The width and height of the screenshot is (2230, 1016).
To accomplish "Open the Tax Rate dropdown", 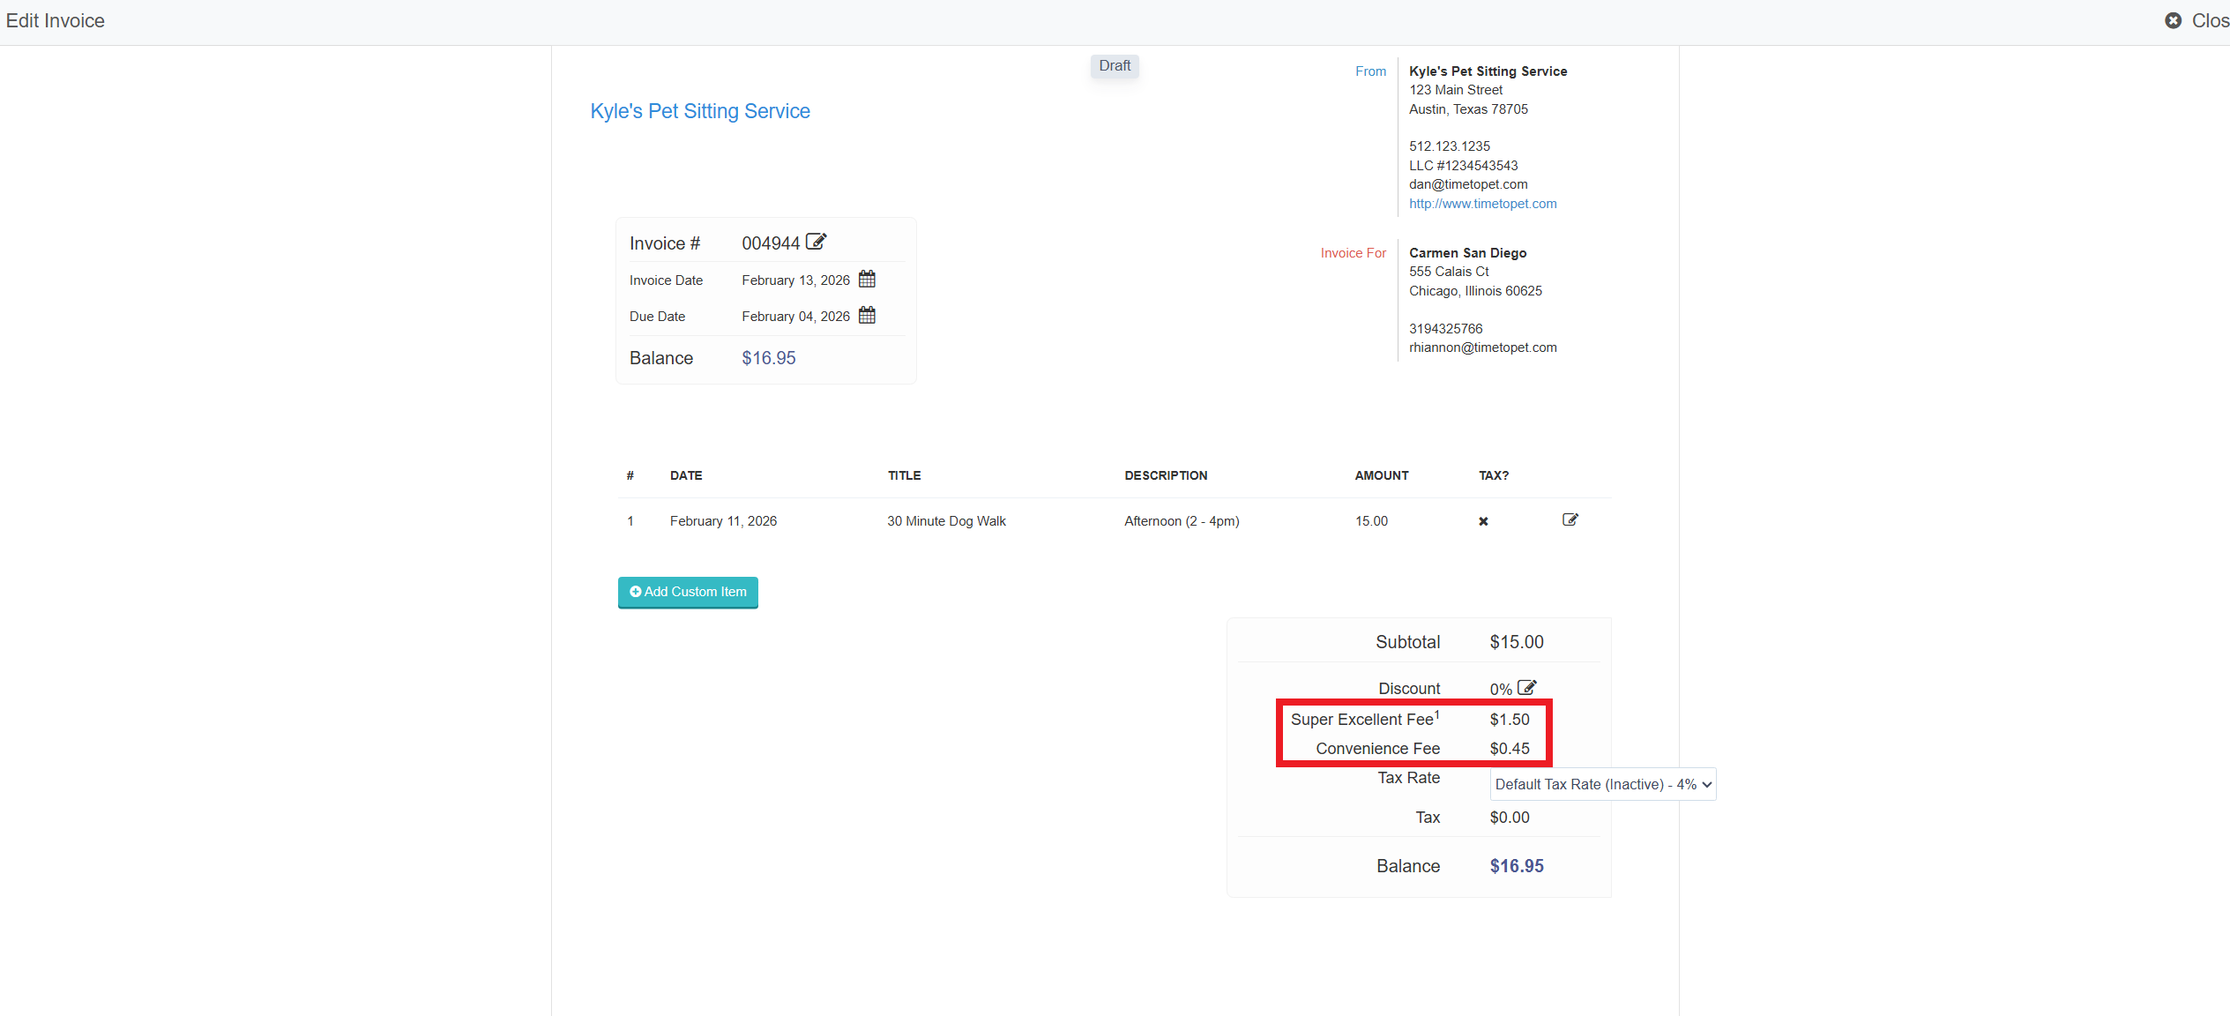I will (1603, 784).
